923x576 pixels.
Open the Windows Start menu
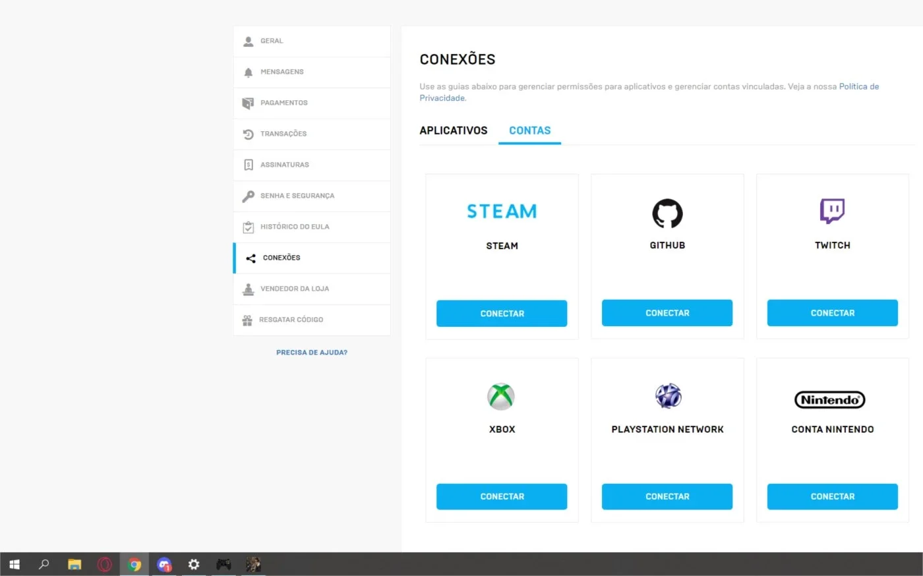tap(15, 564)
